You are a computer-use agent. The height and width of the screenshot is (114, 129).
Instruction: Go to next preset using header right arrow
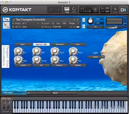58,10
